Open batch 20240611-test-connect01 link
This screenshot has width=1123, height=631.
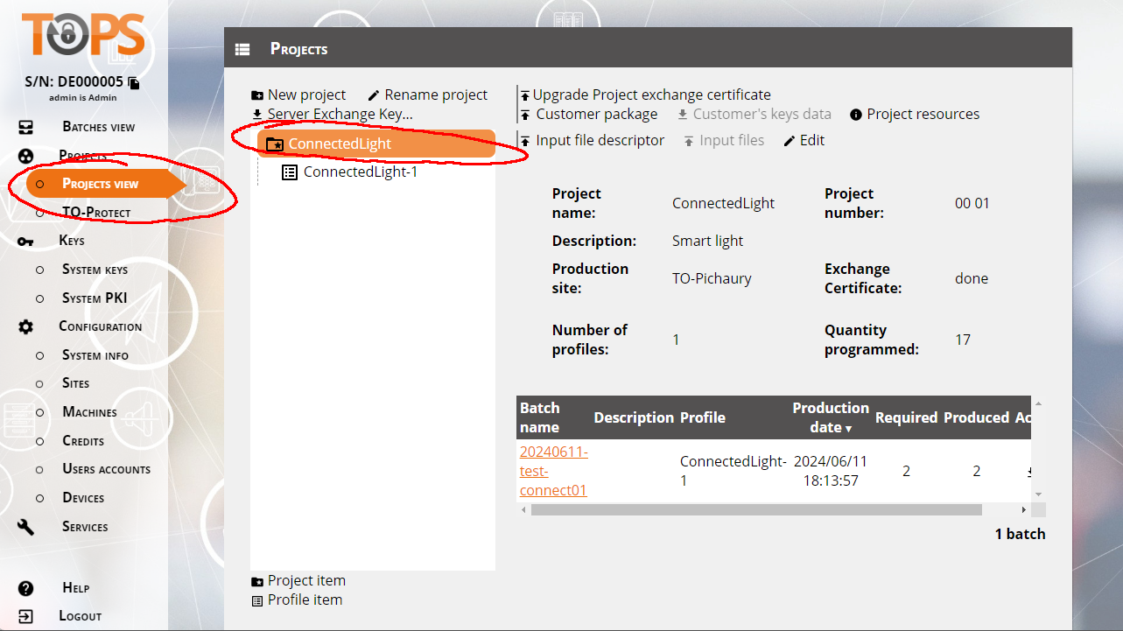click(553, 471)
